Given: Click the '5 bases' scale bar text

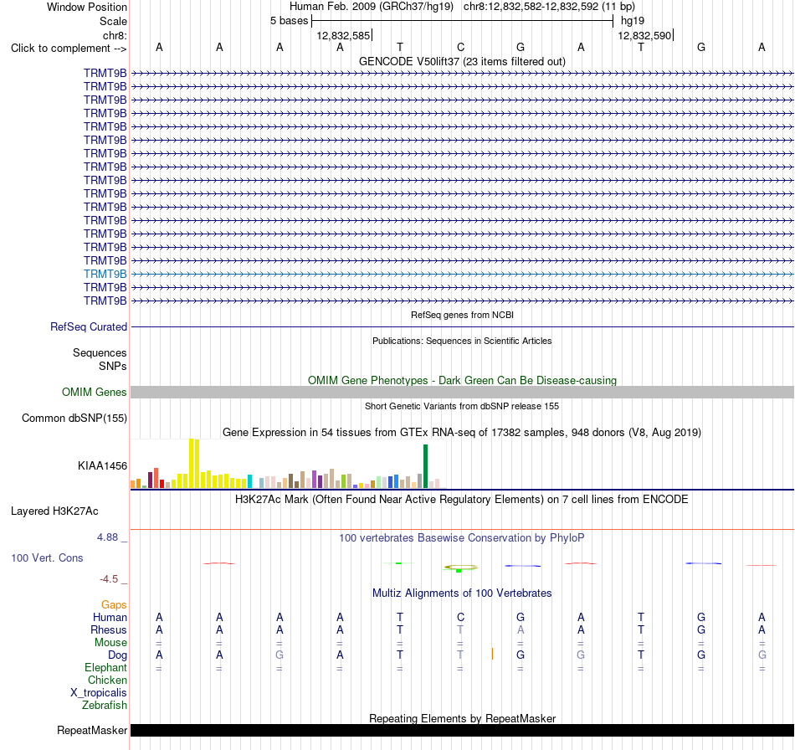Looking at the screenshot, I should 289,21.
